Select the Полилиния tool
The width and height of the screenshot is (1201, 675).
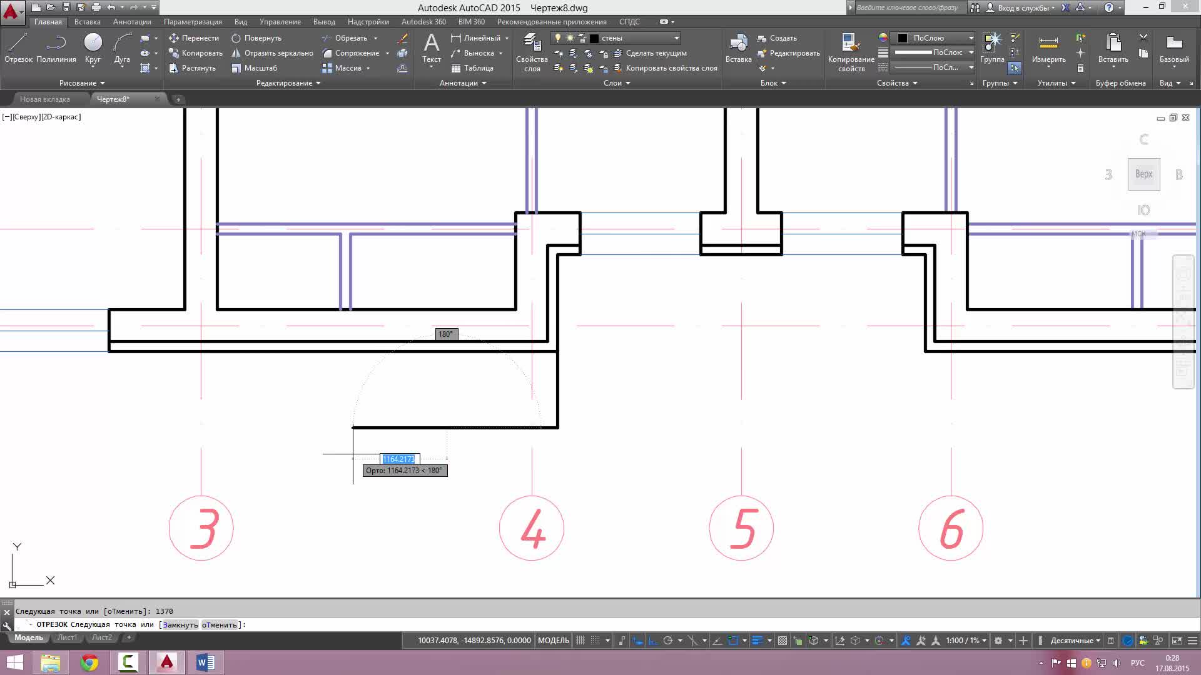pyautogui.click(x=56, y=49)
